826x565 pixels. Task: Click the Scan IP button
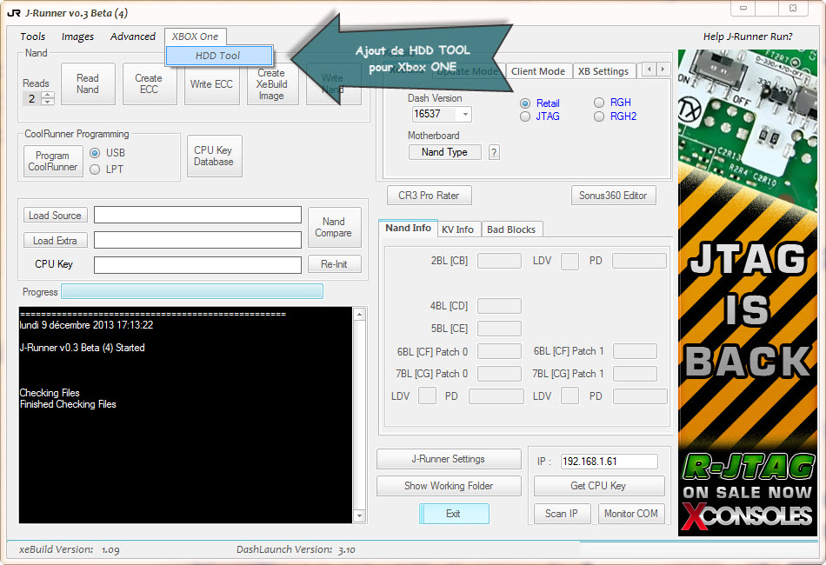[562, 514]
